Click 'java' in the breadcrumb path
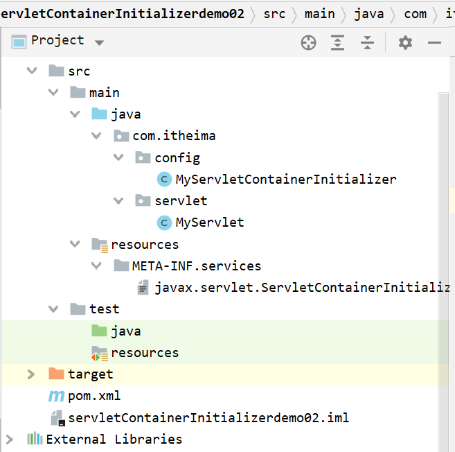 [368, 14]
